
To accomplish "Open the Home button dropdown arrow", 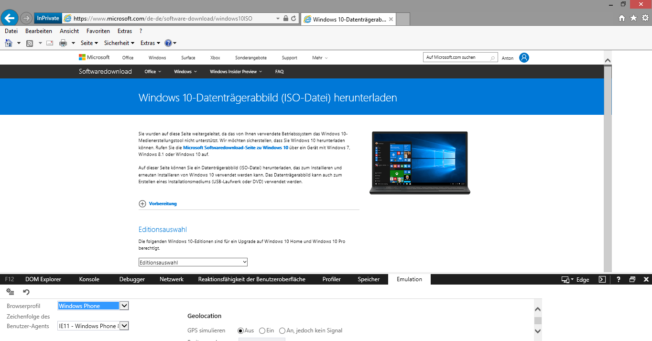I will click(19, 43).
